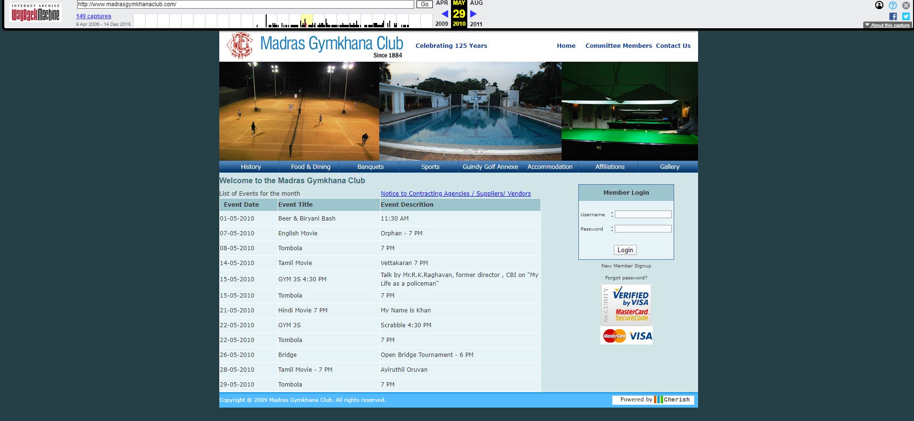The image size is (914, 421).
Task: Open the Wayback user account icon
Action: click(x=879, y=5)
